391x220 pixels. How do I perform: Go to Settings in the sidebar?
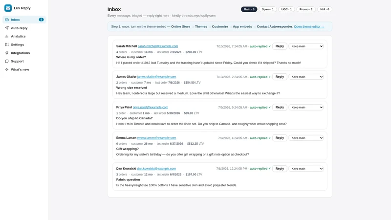tap(24, 44)
